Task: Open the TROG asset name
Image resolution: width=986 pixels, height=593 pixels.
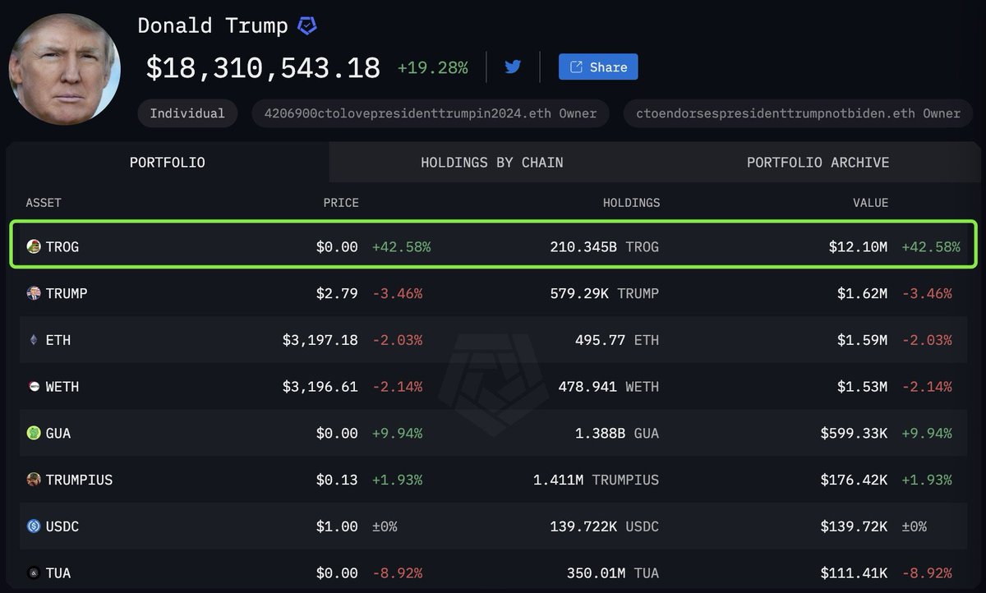Action: [62, 246]
